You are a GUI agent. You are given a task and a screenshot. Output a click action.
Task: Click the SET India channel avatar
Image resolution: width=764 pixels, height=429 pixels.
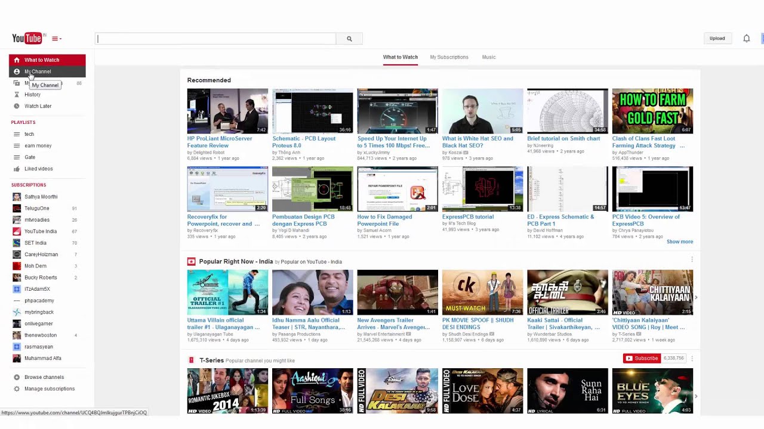pos(17,243)
